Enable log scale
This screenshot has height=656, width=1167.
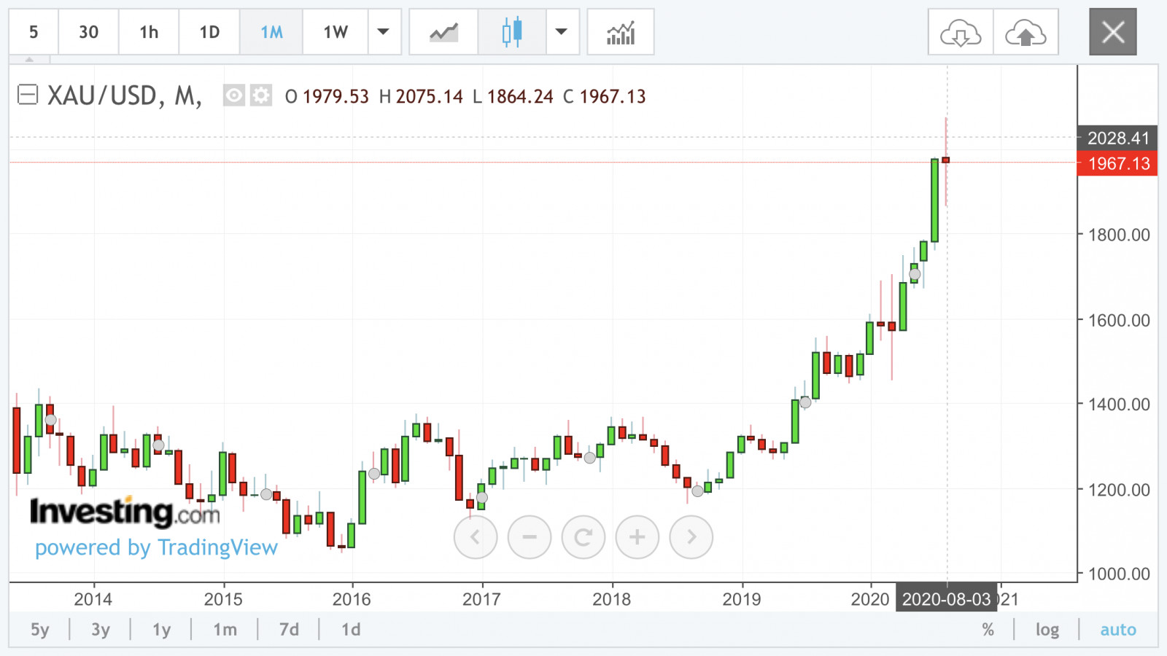1047,630
